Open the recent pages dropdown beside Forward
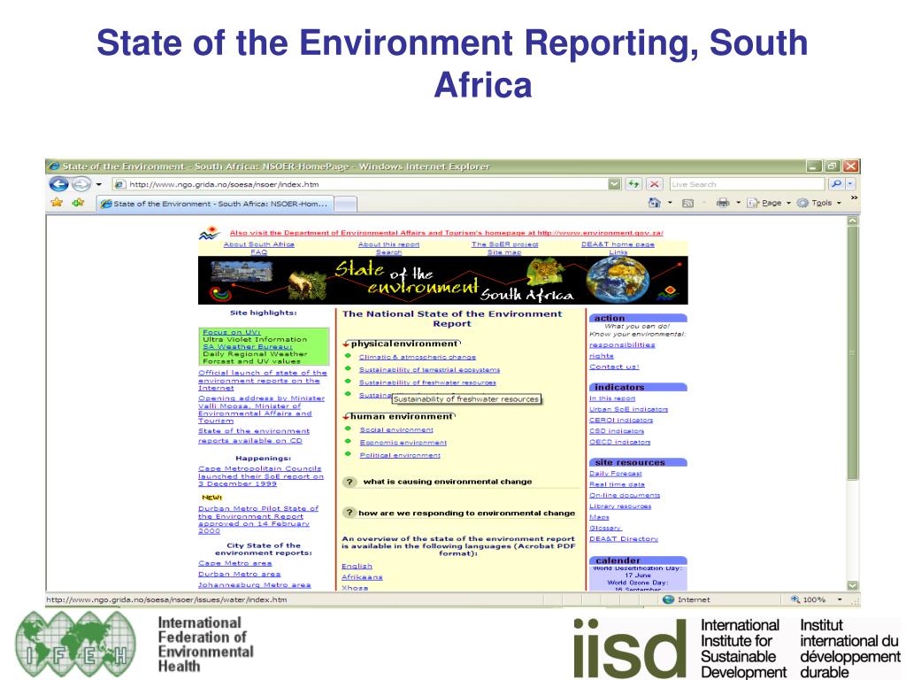This screenshot has height=680, width=906. click(x=99, y=184)
